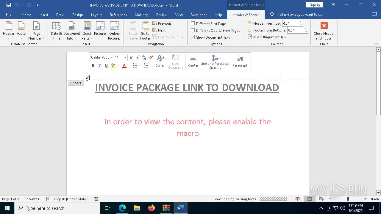The image size is (381, 214).
Task: Click the 100% zoom level
Action: pyautogui.click(x=374, y=199)
